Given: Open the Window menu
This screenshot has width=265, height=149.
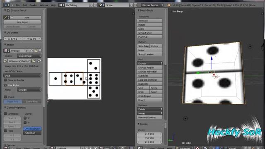Looking at the screenshot, I should 44,5.
